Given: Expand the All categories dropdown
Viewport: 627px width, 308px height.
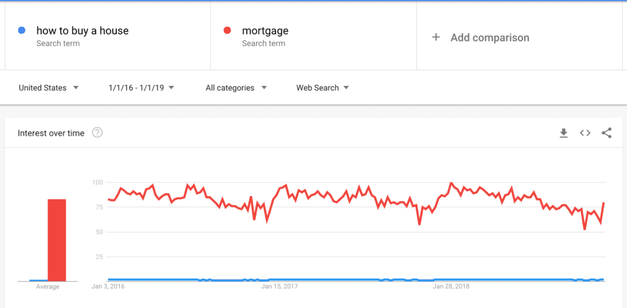Looking at the screenshot, I should (x=236, y=88).
